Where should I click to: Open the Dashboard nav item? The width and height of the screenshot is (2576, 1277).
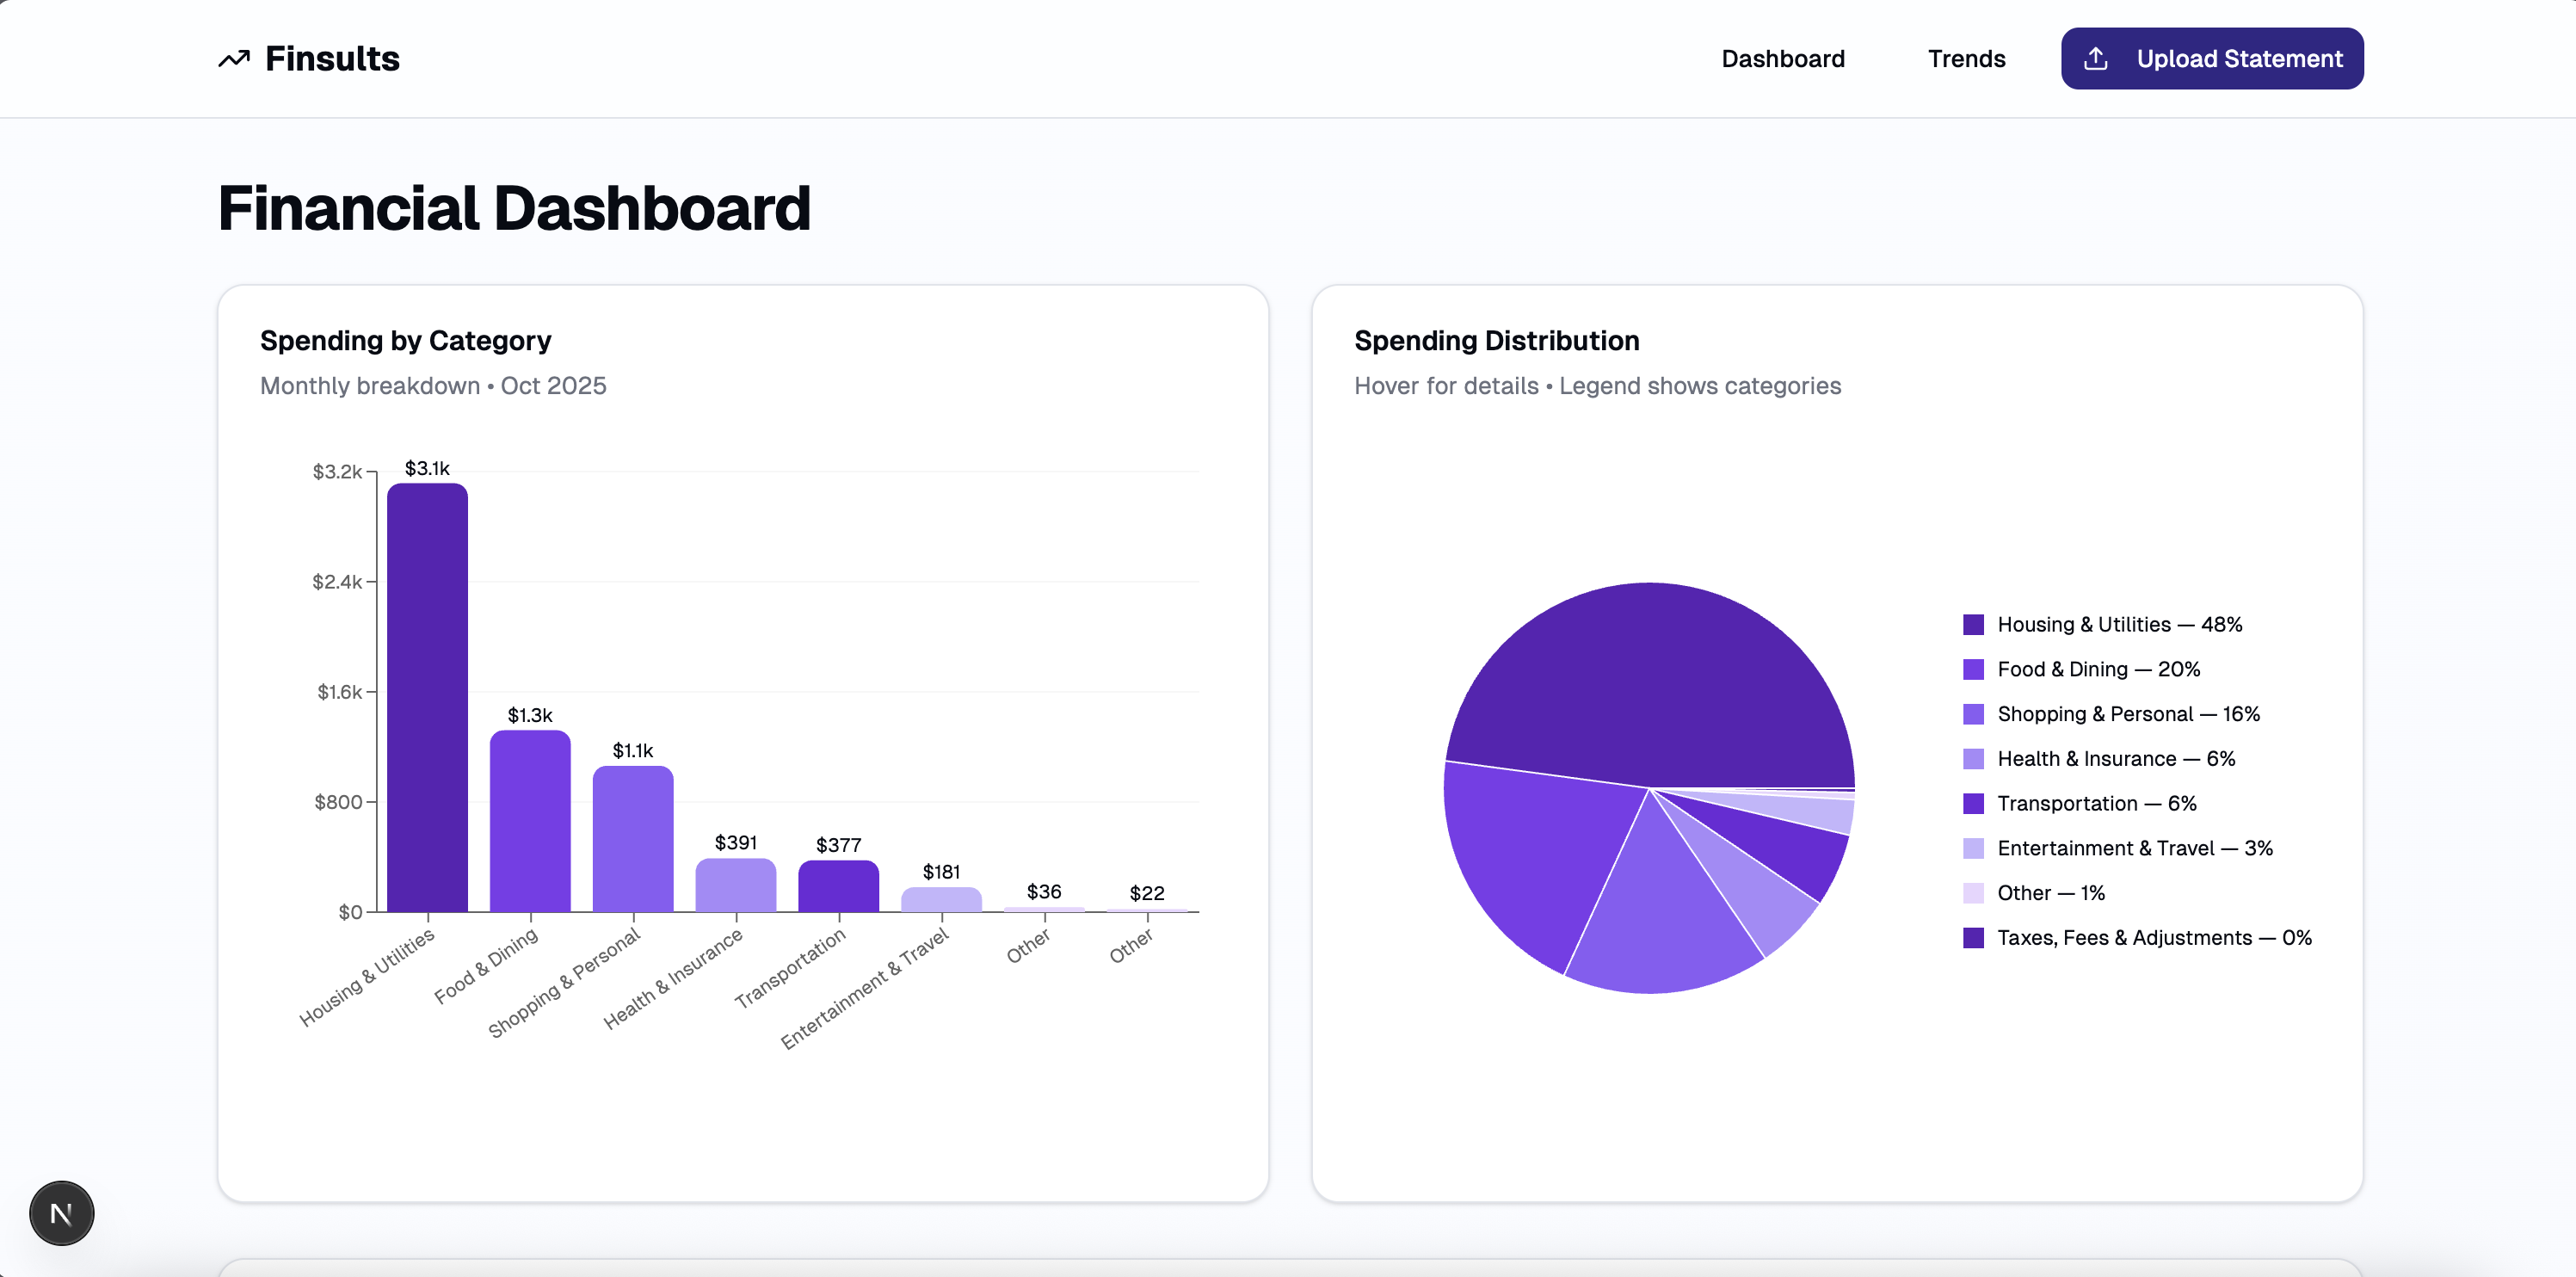click(1782, 59)
